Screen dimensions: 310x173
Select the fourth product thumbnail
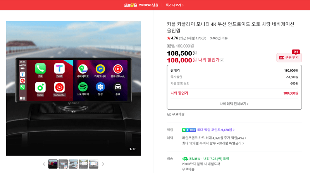point(83,164)
